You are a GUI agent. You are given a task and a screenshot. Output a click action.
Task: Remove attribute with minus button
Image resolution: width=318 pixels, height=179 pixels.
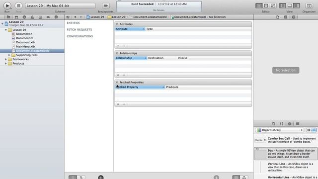coord(124,46)
